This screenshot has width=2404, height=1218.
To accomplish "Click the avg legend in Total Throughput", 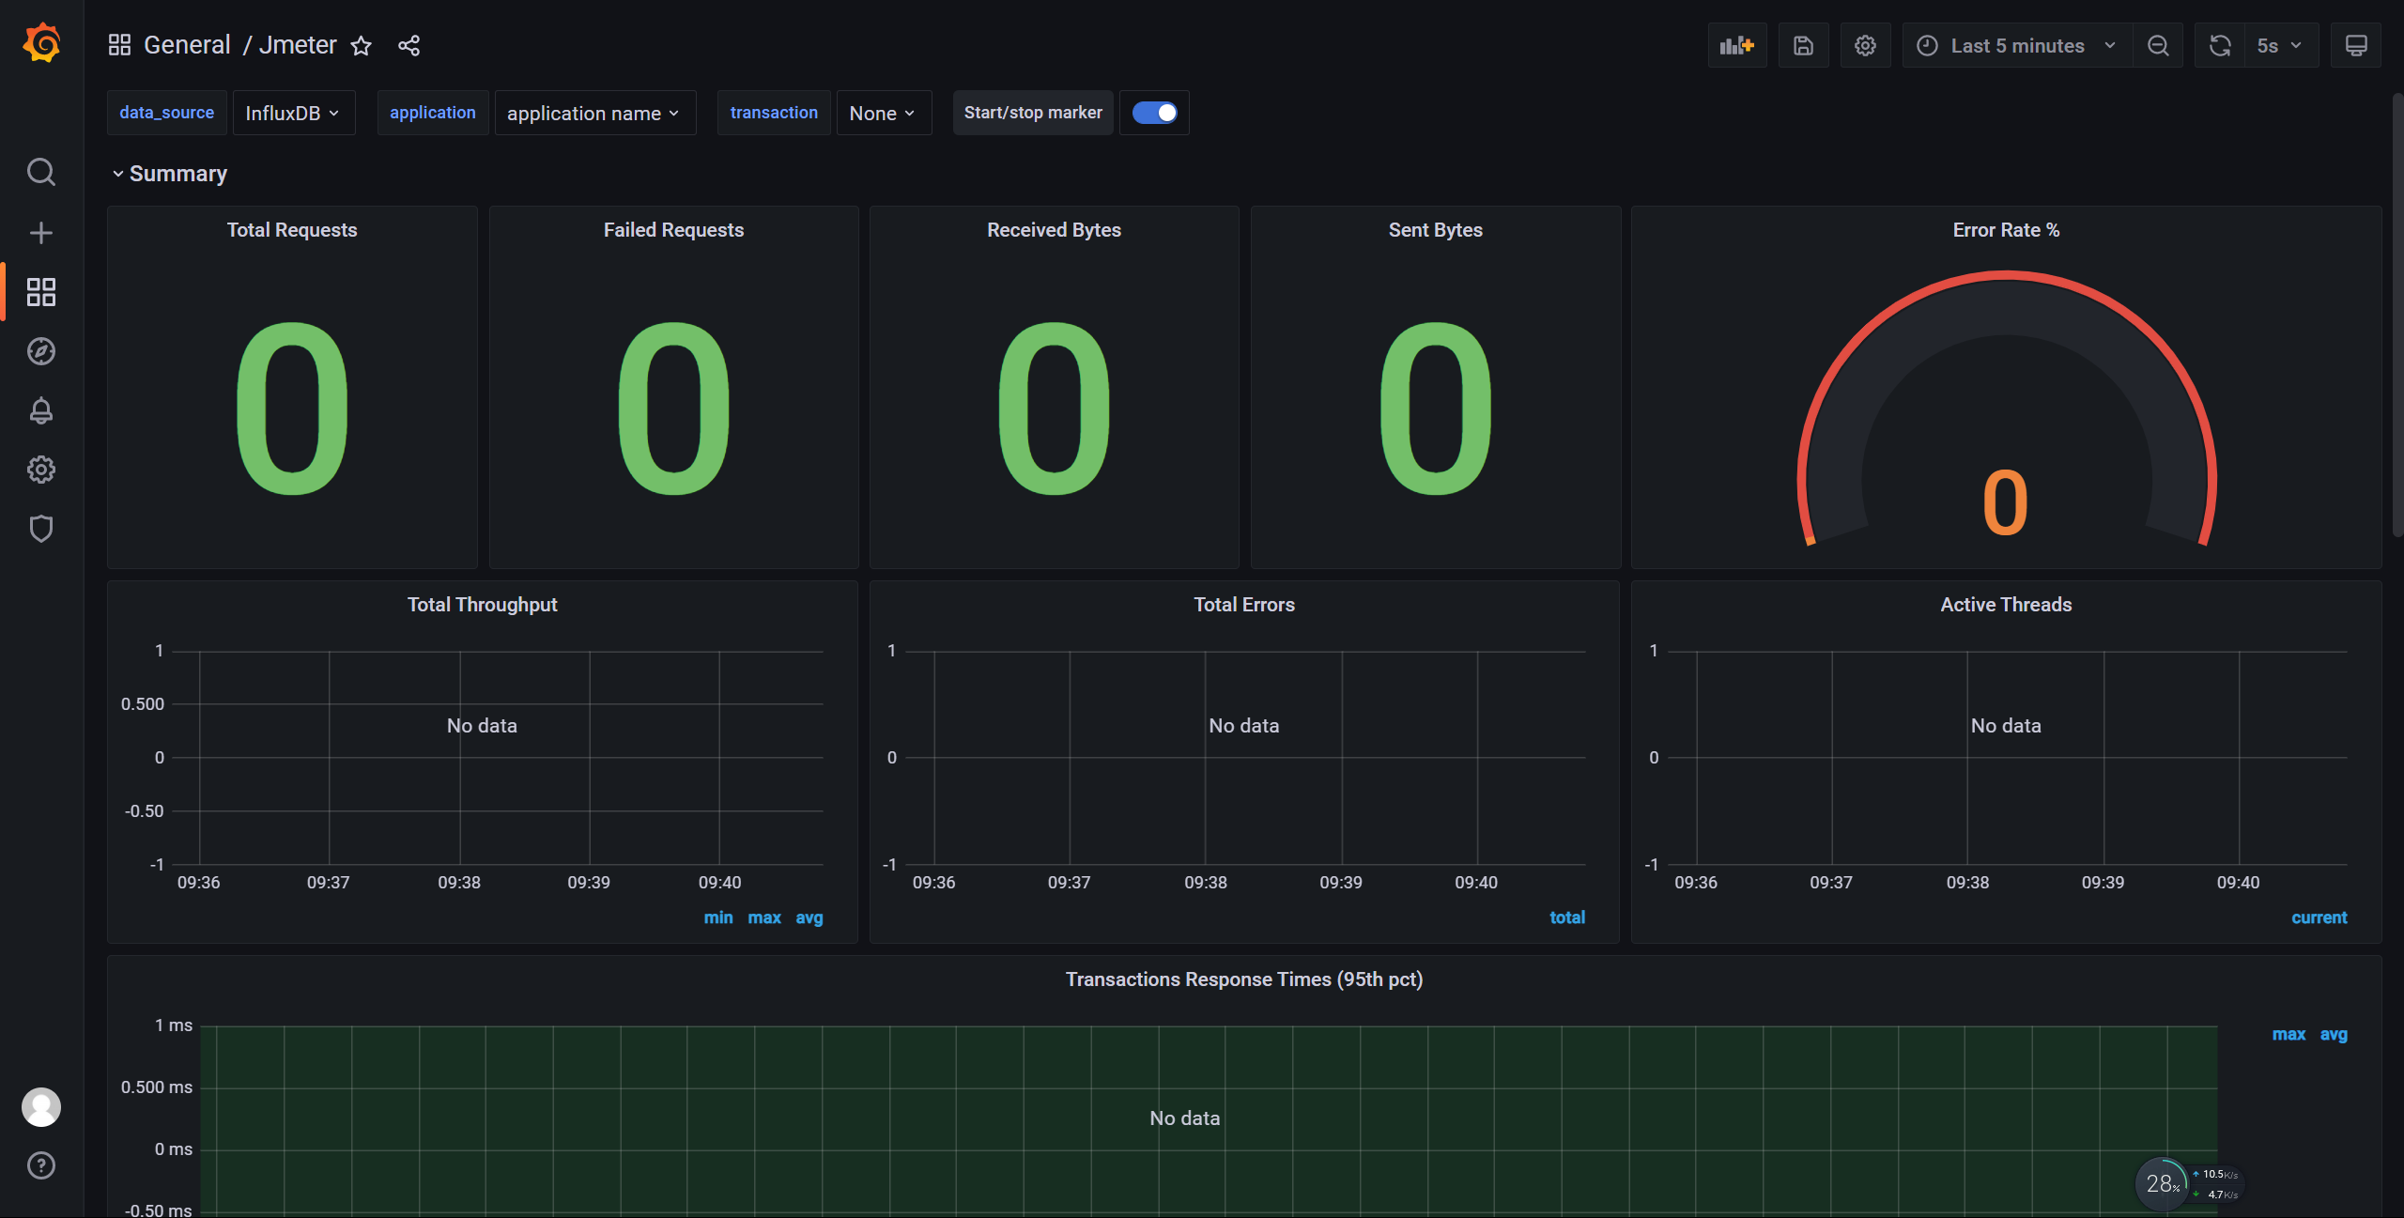I will 809,917.
